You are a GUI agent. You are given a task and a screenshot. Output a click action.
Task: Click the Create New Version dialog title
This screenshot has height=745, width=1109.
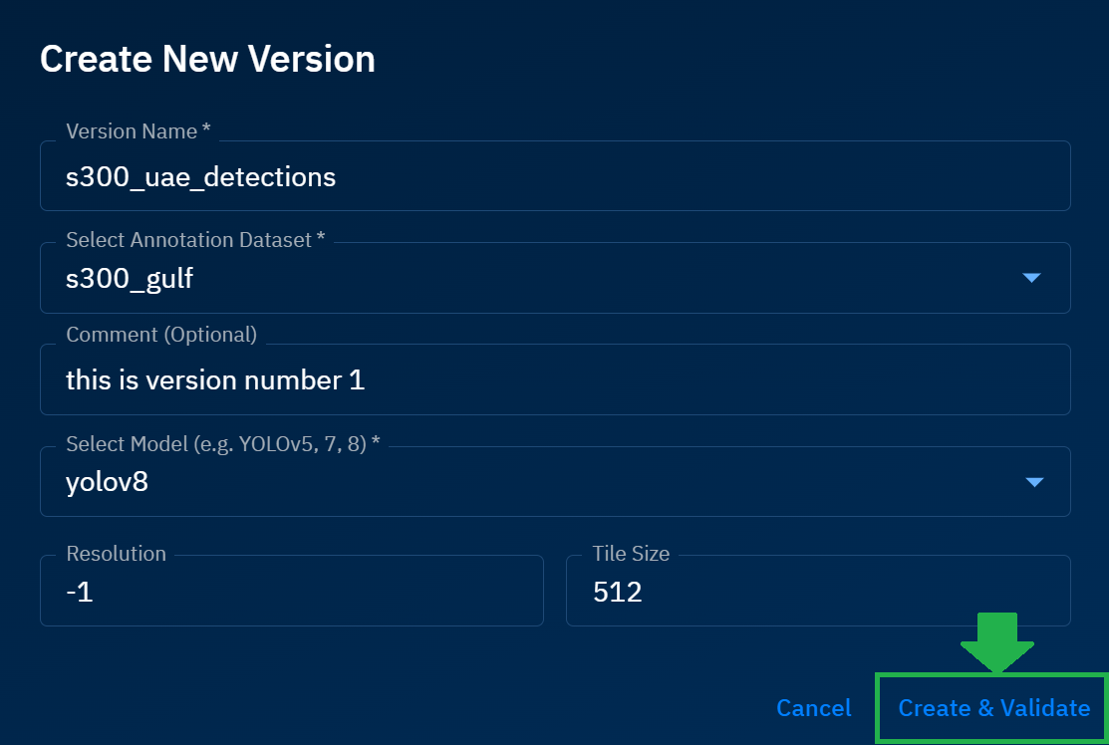[x=207, y=60]
